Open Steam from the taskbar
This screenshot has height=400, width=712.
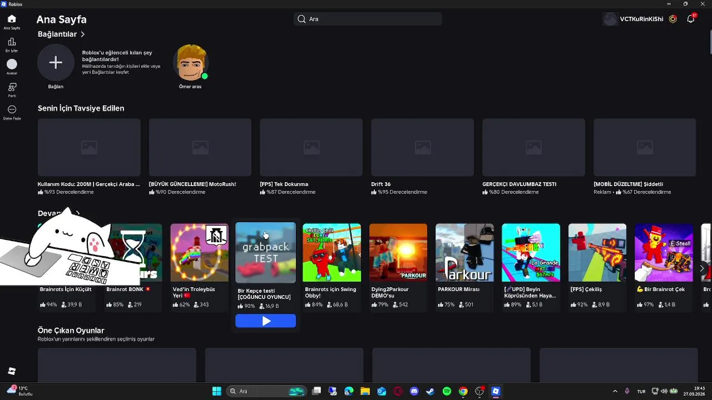pyautogui.click(x=430, y=391)
